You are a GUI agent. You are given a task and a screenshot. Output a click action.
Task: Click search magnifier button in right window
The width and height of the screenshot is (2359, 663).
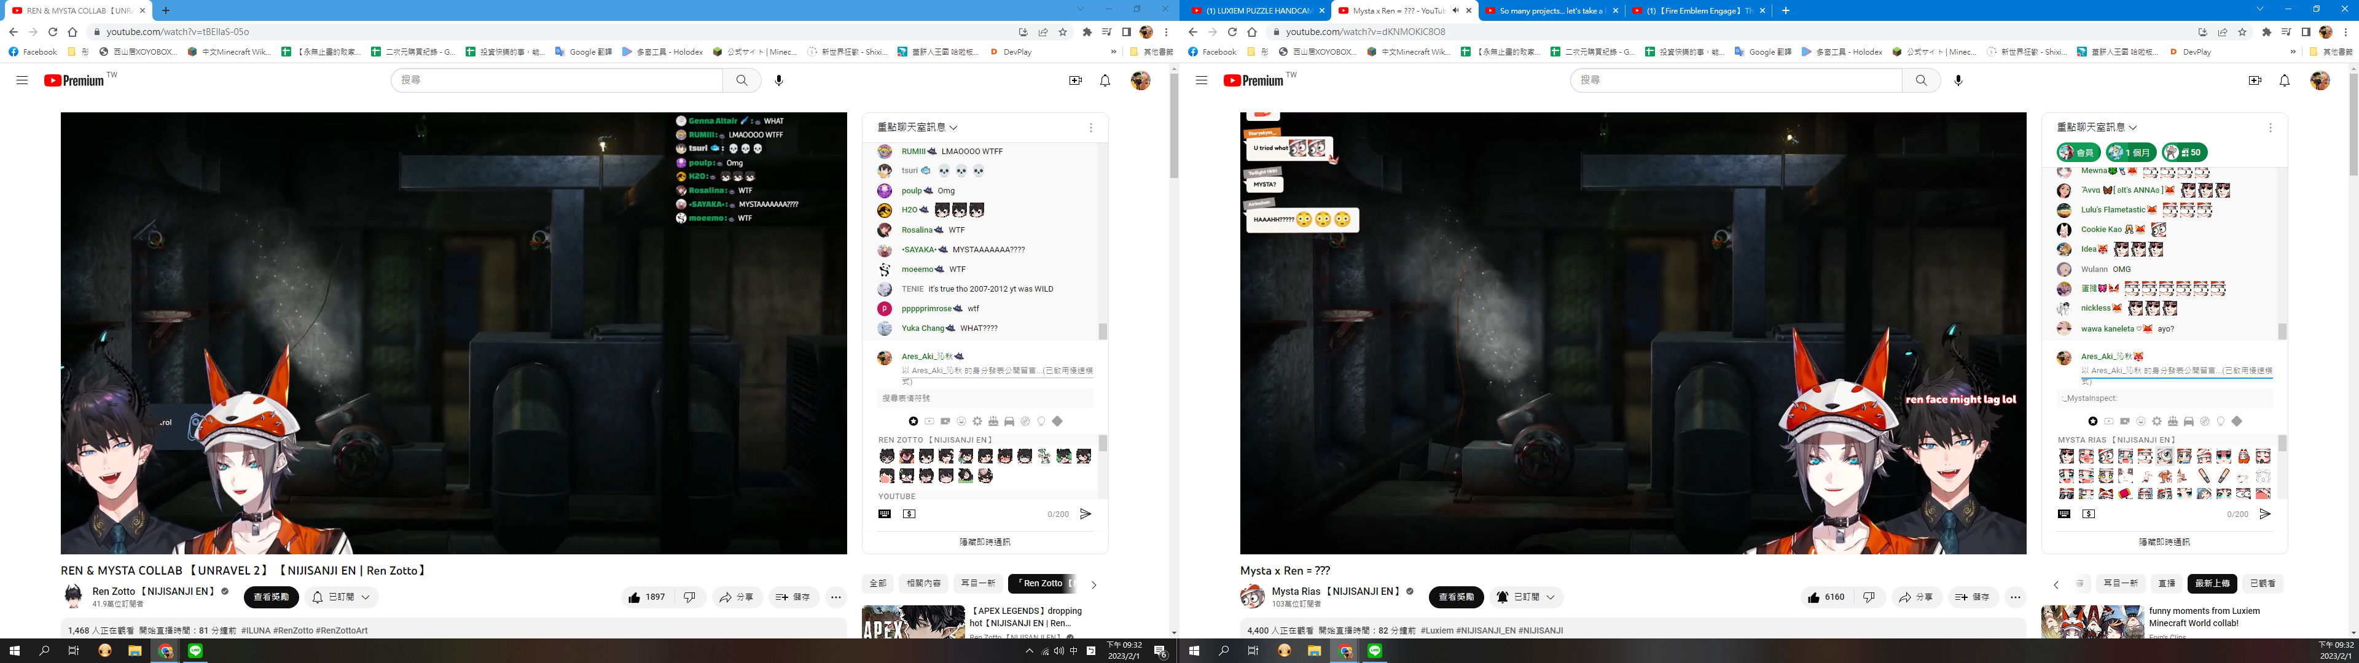[1921, 80]
